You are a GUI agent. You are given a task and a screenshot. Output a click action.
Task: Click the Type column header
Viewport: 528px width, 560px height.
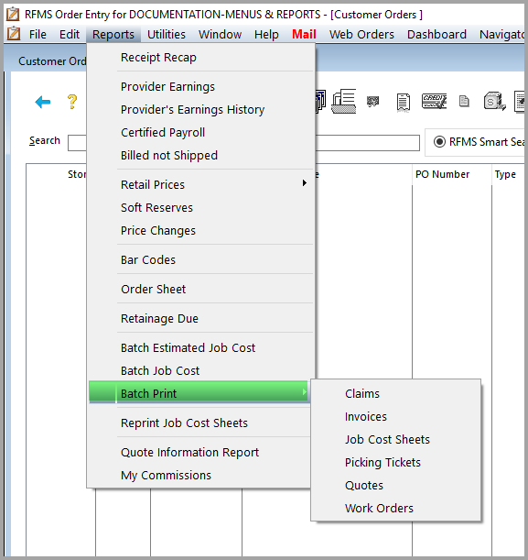[x=508, y=174]
